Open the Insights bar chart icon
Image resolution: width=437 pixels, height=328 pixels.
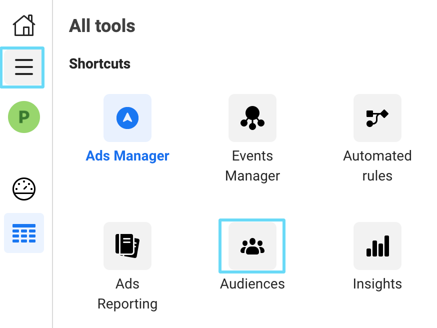click(377, 246)
